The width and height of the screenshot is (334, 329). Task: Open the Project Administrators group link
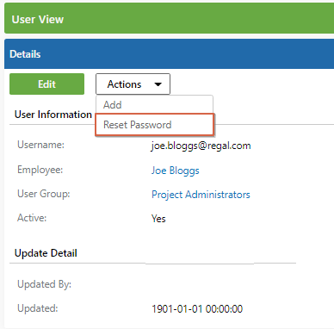[201, 195]
